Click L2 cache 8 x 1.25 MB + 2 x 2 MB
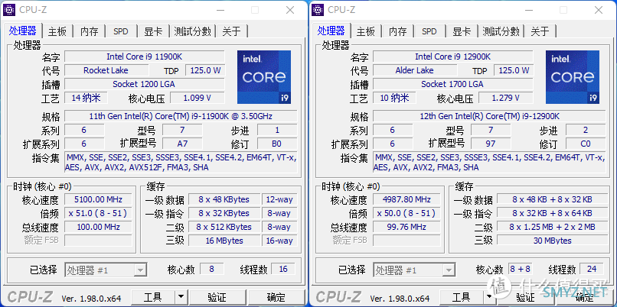The width and height of the screenshot is (617, 307). (x=552, y=227)
